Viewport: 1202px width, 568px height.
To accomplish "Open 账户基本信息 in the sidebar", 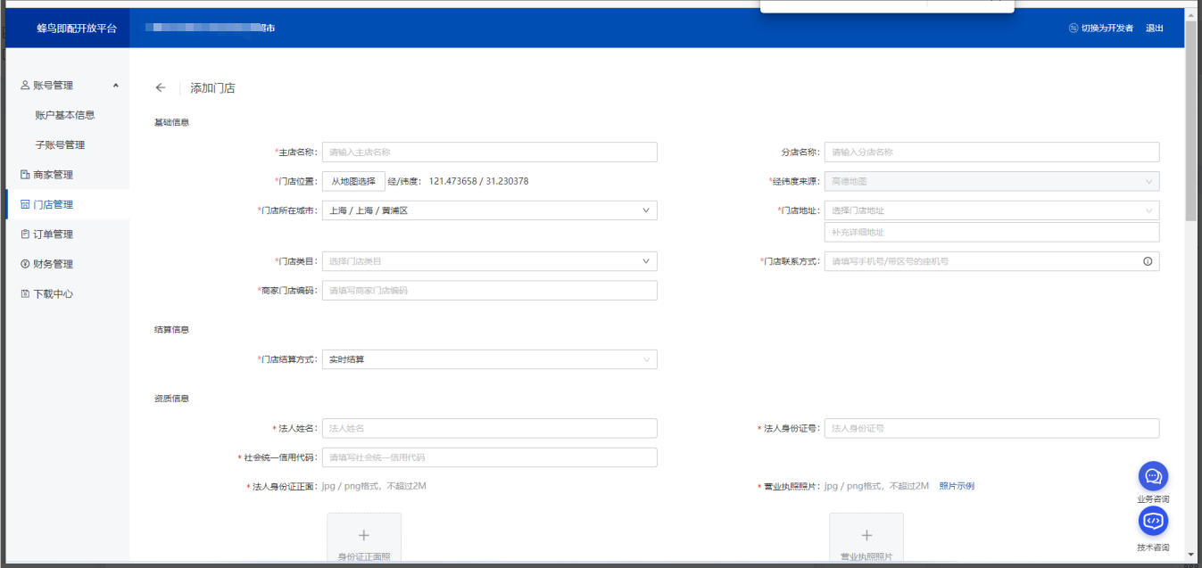I will click(x=65, y=115).
